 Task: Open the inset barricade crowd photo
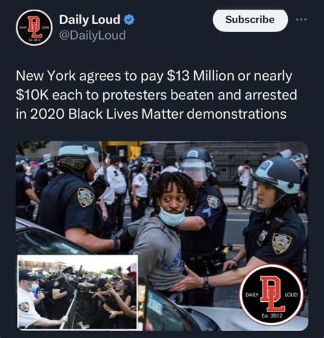[x=78, y=292]
